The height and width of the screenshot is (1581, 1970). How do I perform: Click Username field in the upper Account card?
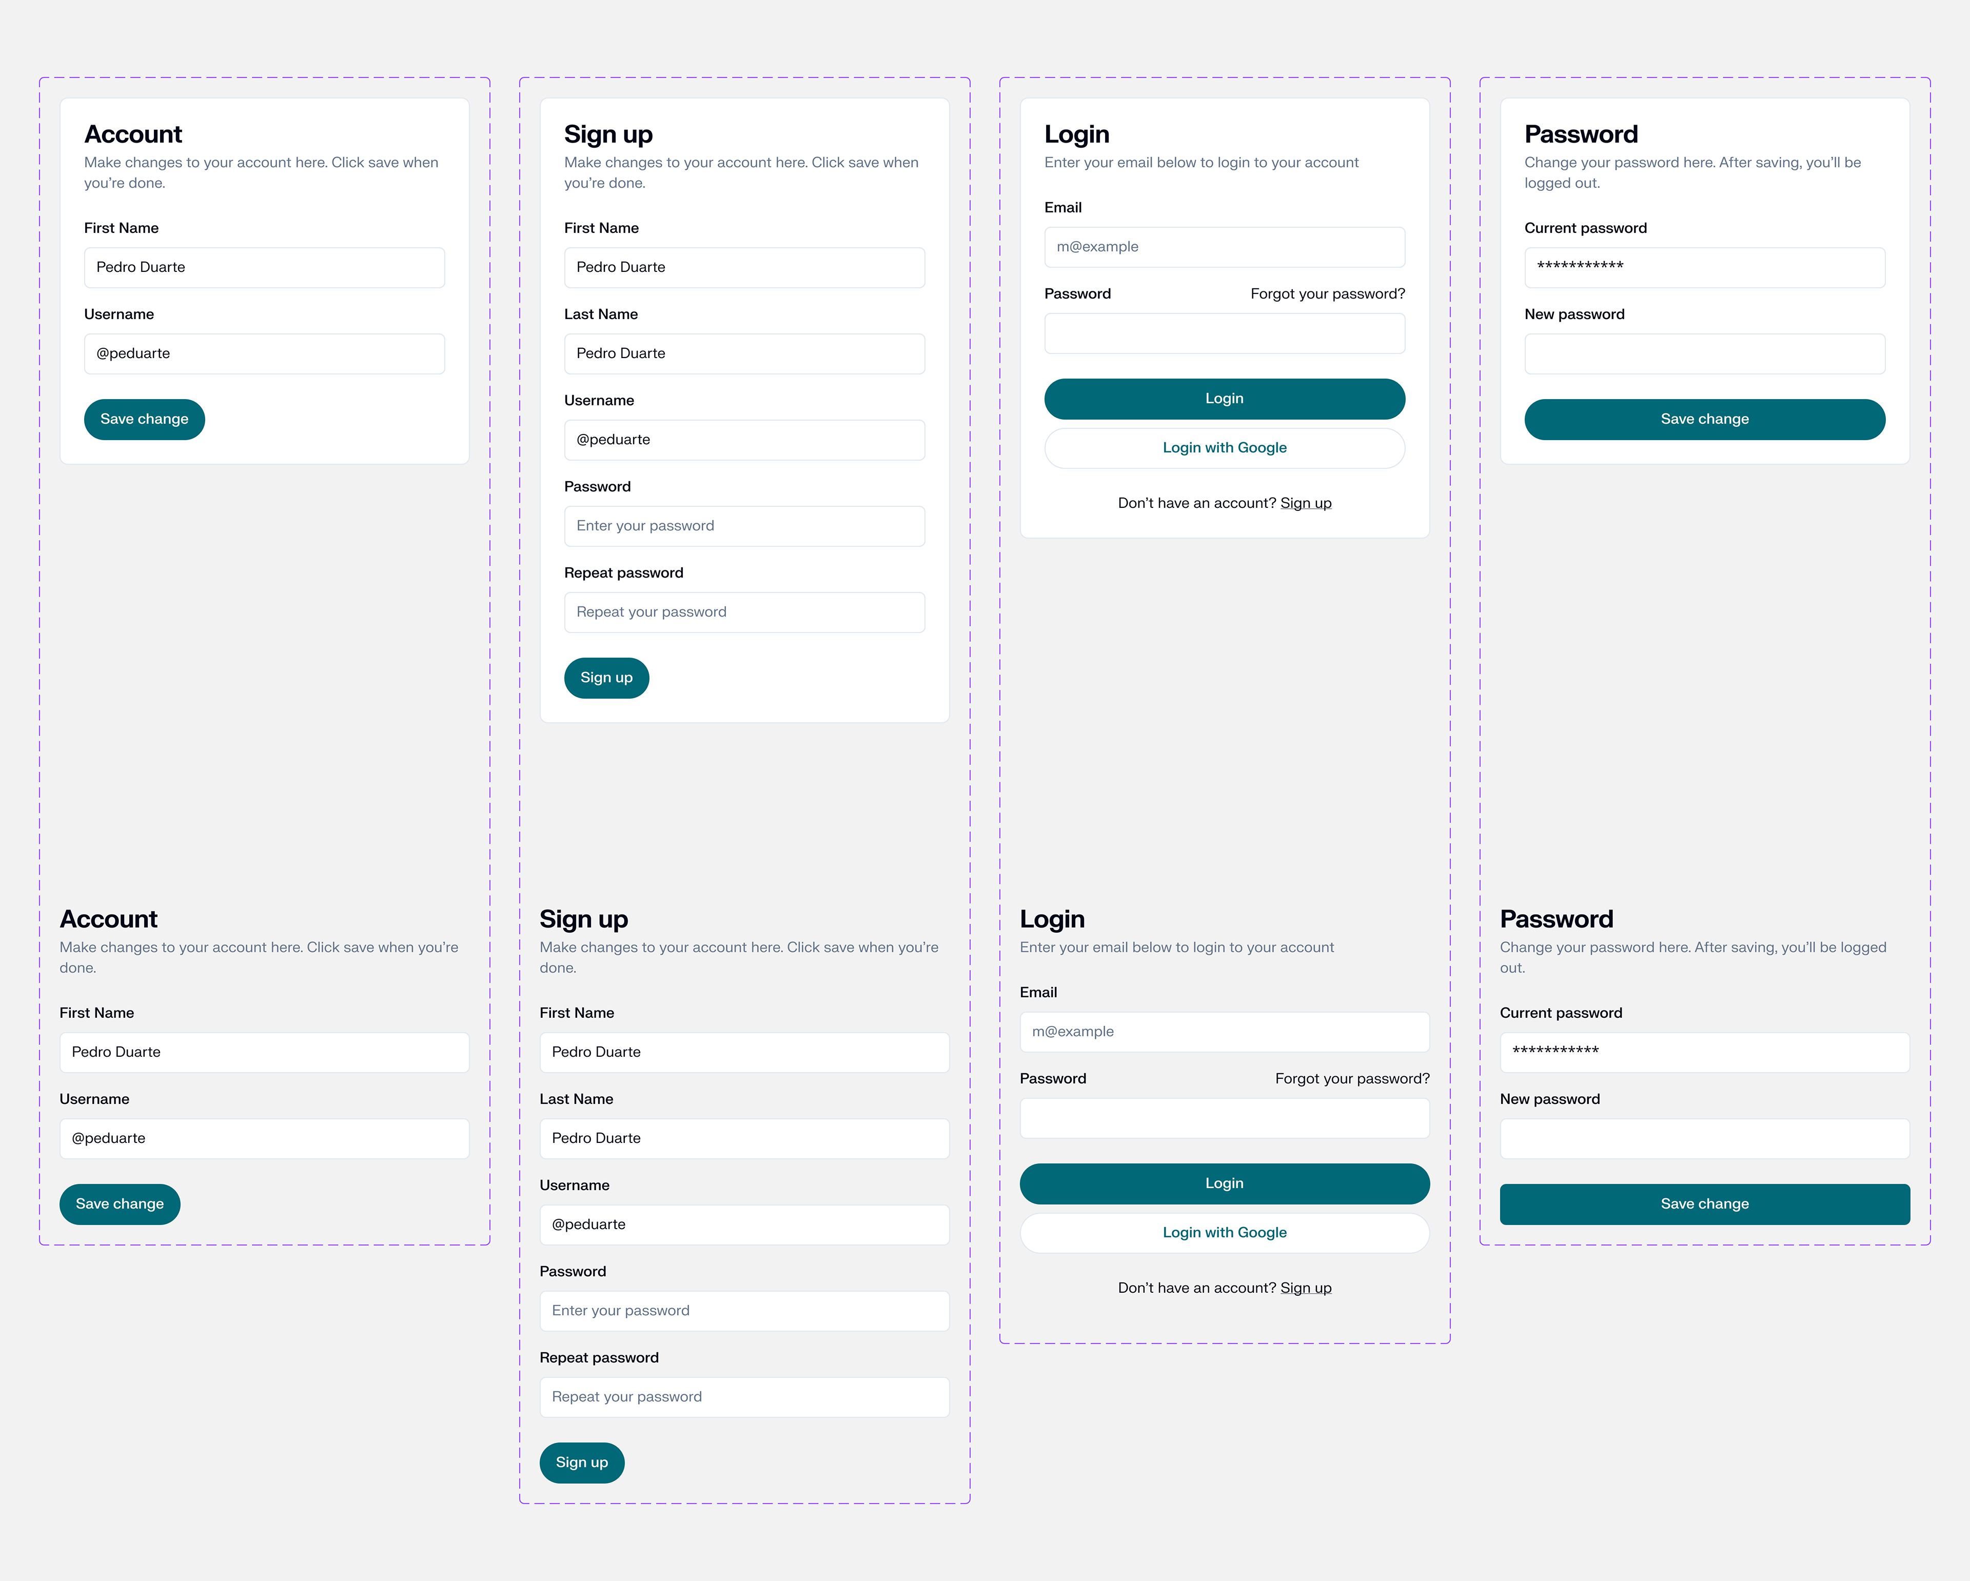(x=264, y=353)
